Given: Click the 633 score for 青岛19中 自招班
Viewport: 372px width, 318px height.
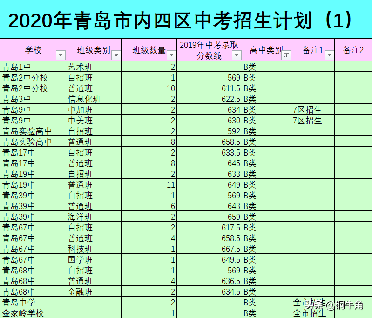Looking at the screenshot, I should coord(209,174).
